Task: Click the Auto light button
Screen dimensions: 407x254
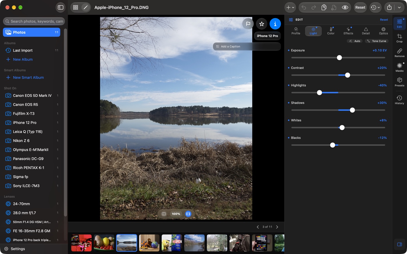Action: [355, 41]
